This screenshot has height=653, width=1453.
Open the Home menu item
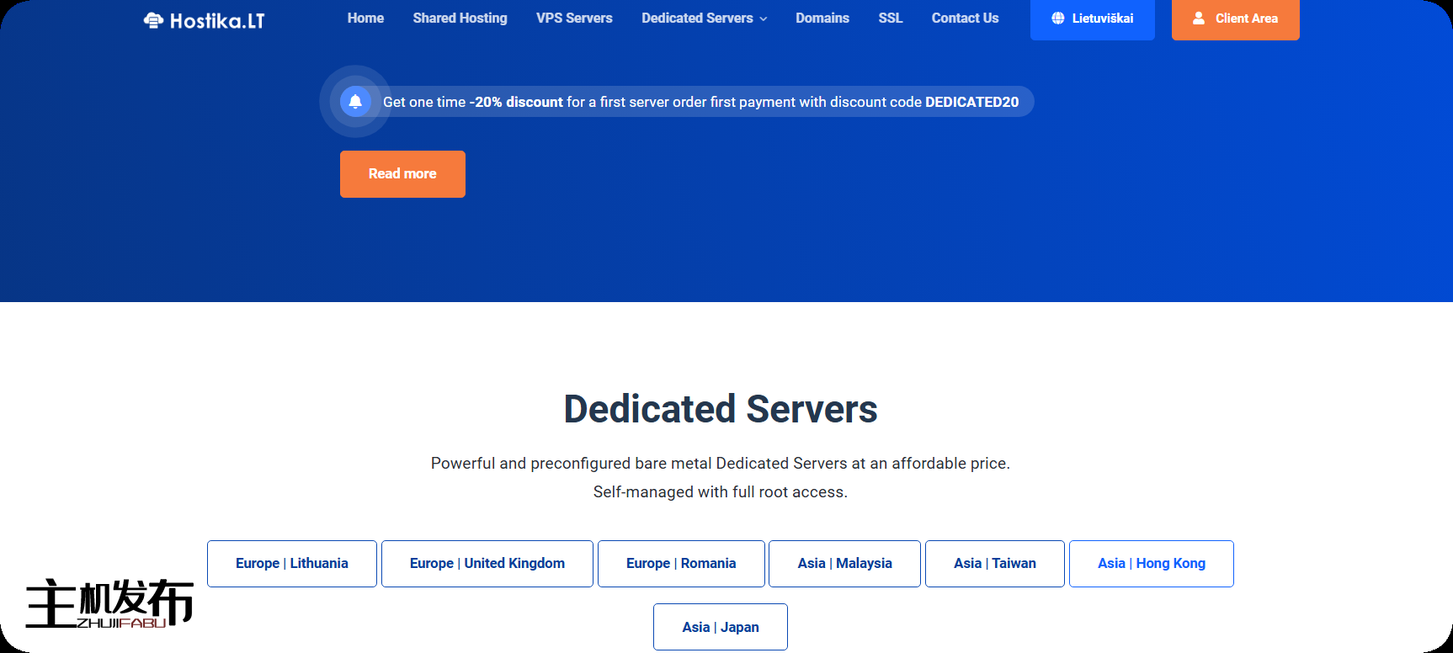pyautogui.click(x=365, y=19)
